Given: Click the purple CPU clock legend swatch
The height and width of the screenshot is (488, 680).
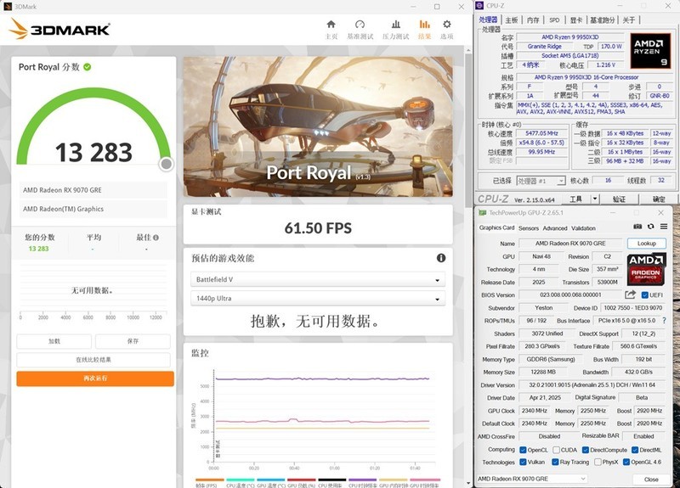Looking at the screenshot, I should pyautogui.click(x=363, y=480).
